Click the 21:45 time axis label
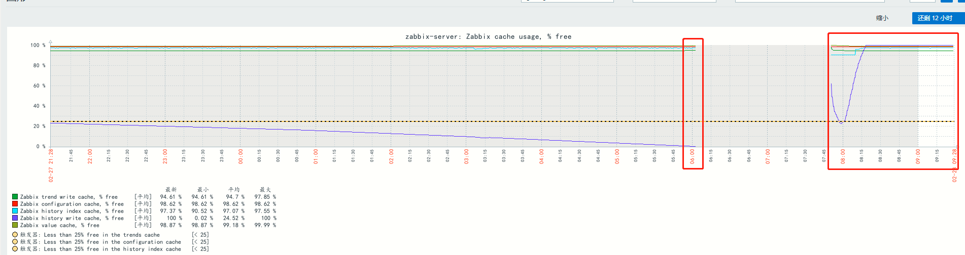This screenshot has width=965, height=255. click(71, 155)
